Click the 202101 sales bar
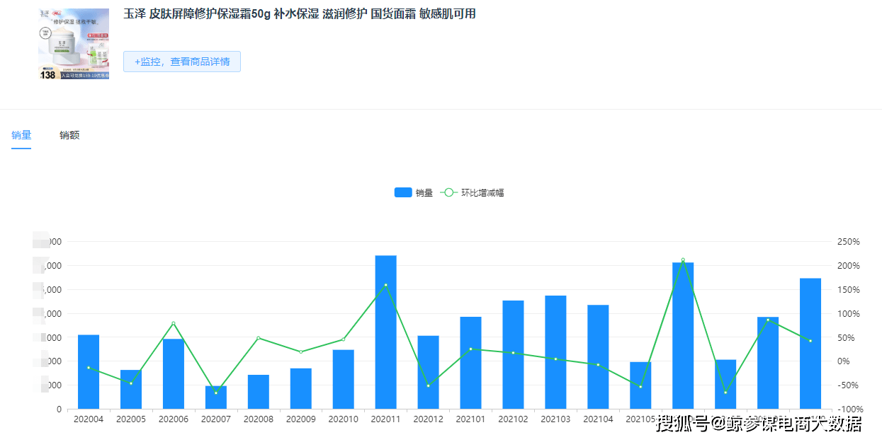Viewport: 882px width, 442px height. click(470, 363)
